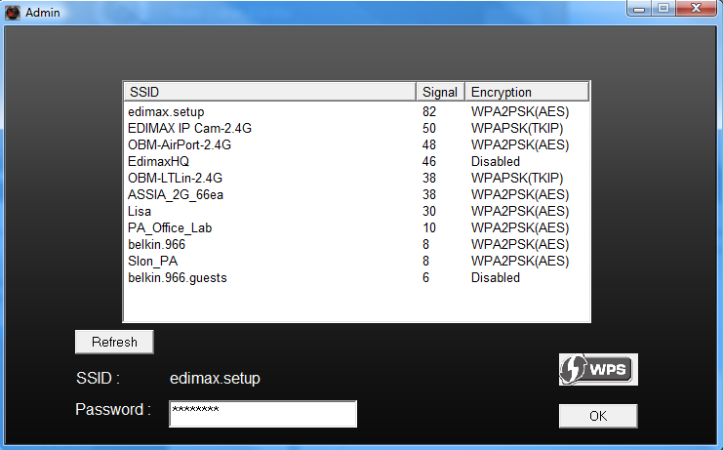Click the WPS button icon
The height and width of the screenshot is (450, 723).
coord(598,369)
